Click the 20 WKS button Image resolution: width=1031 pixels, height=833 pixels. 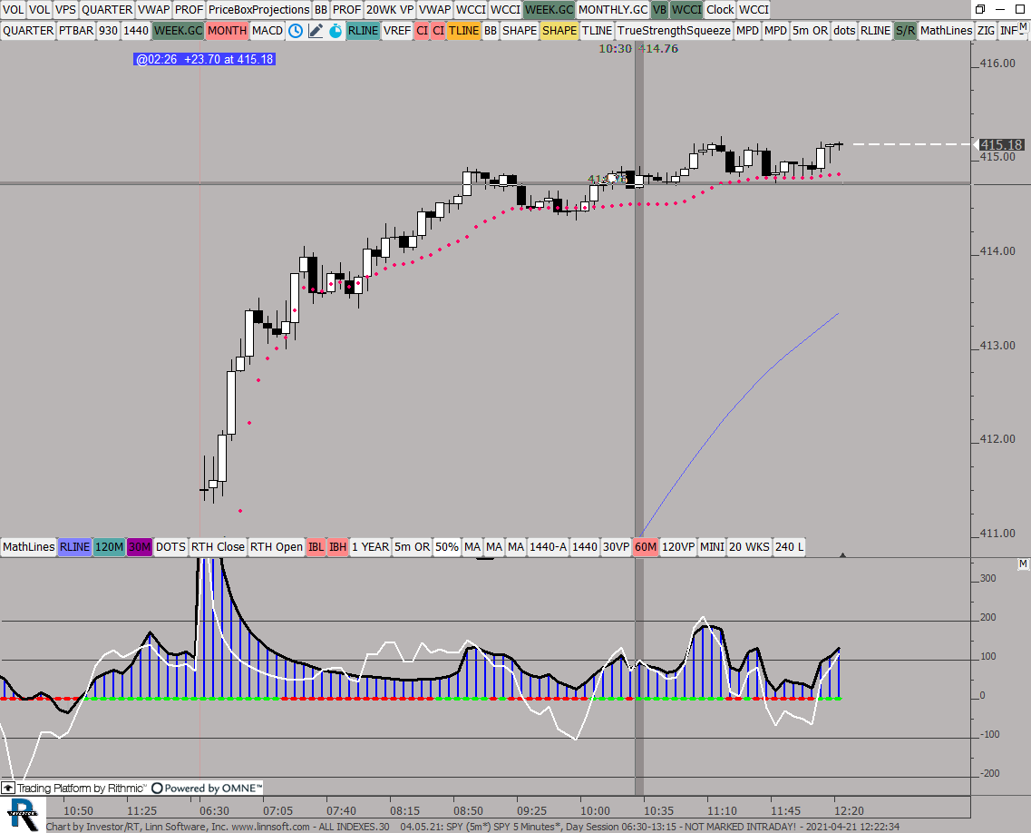coord(750,547)
